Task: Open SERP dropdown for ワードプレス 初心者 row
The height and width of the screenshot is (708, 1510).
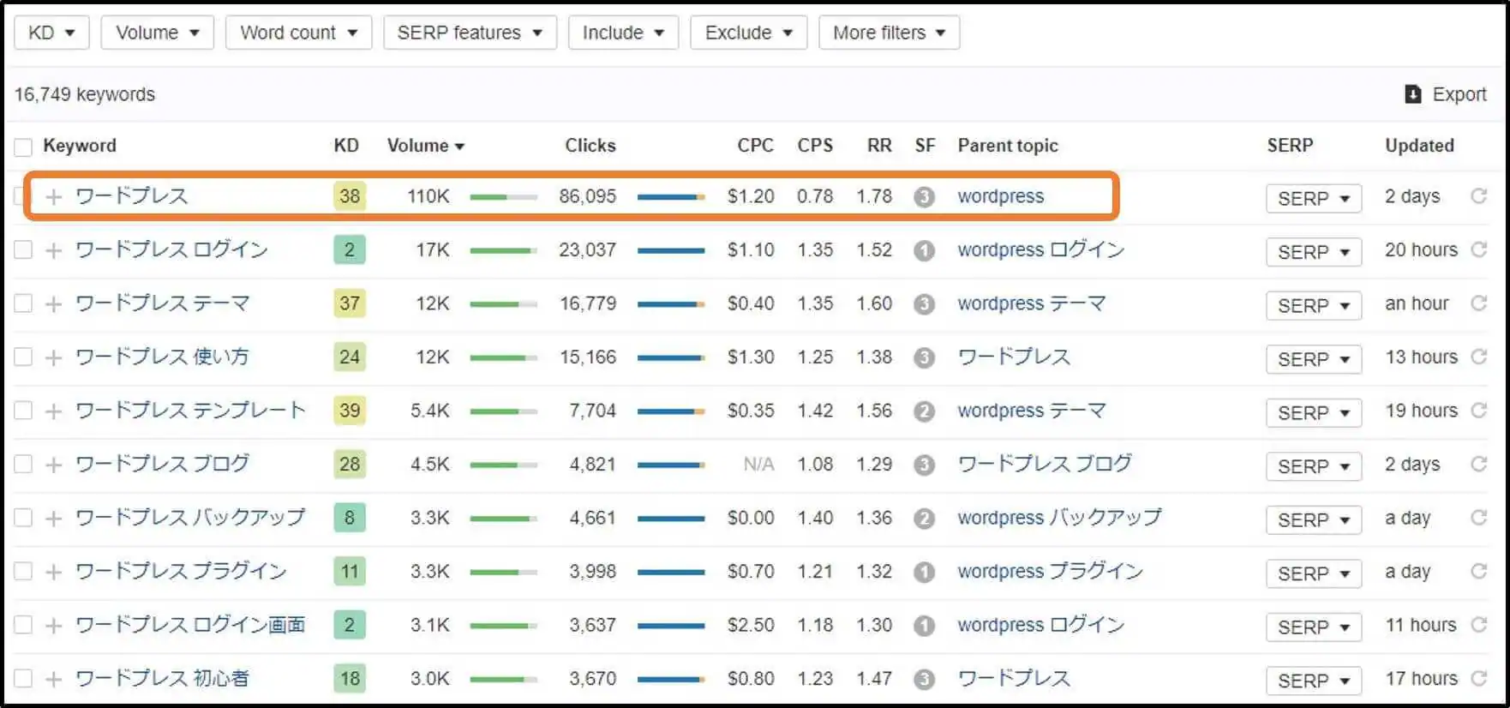Action: 1313,681
